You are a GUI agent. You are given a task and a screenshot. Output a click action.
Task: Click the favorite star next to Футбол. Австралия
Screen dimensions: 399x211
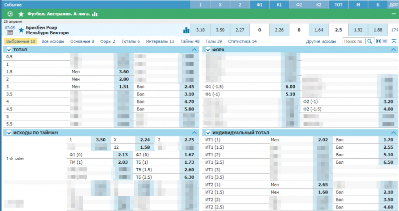tap(20, 14)
